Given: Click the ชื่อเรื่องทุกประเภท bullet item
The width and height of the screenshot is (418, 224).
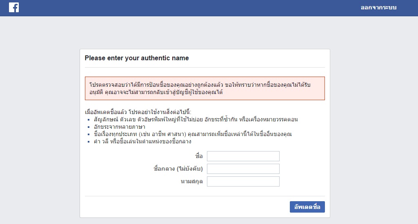Looking at the screenshot, I should tap(193, 134).
